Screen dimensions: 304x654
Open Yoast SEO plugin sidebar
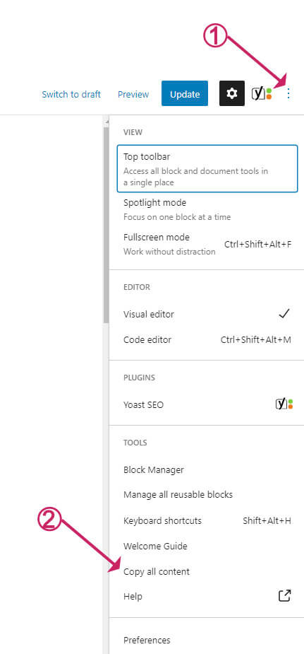(x=207, y=404)
